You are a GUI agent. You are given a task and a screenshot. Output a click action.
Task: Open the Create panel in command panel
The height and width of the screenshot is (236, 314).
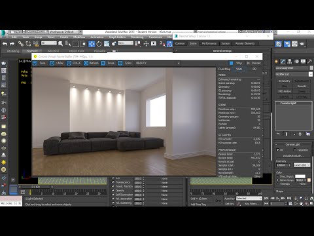tap(277, 62)
